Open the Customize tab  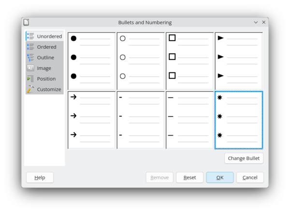point(44,89)
